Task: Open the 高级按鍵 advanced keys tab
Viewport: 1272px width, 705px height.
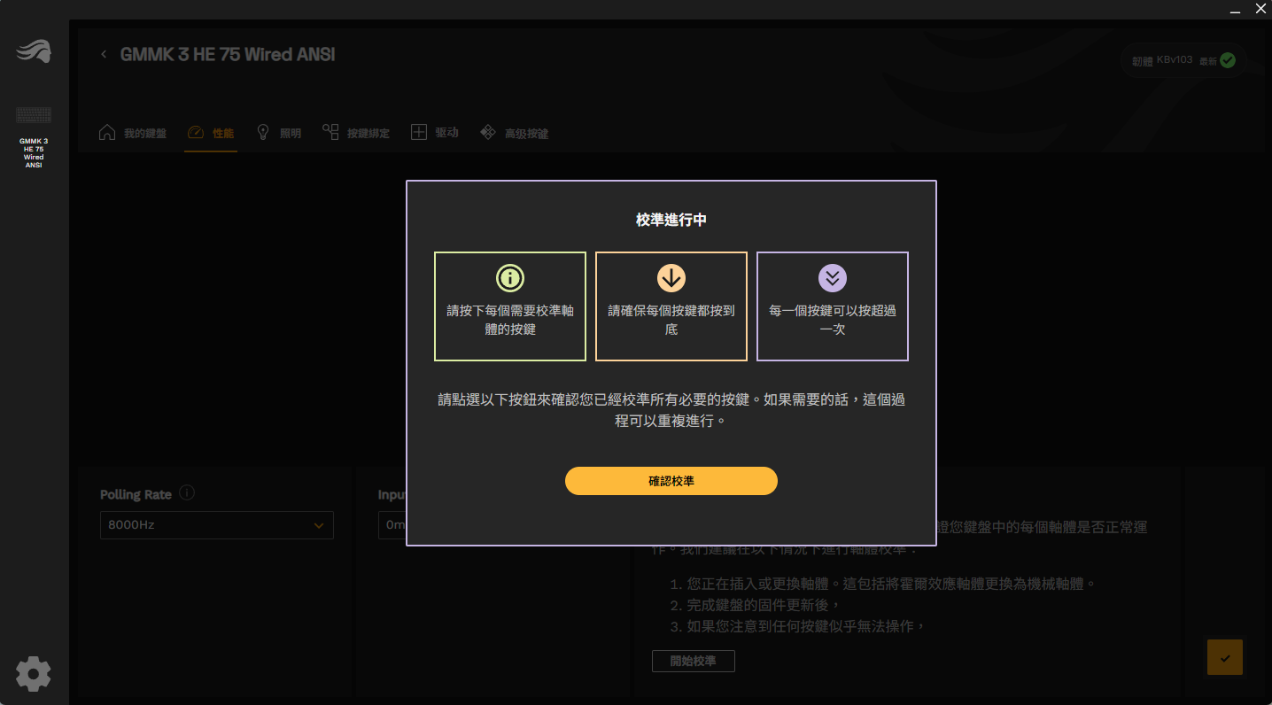Action: click(x=515, y=133)
